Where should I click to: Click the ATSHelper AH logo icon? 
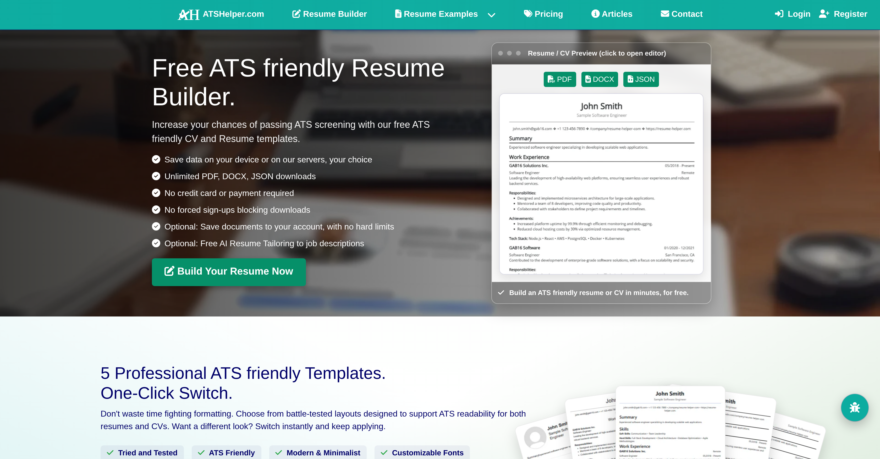[189, 14]
